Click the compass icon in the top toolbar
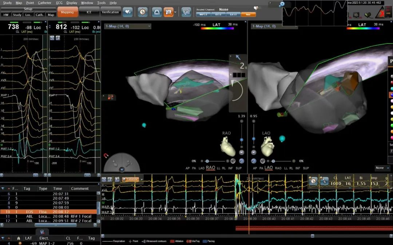The height and width of the screenshot is (245, 393). [x=143, y=12]
